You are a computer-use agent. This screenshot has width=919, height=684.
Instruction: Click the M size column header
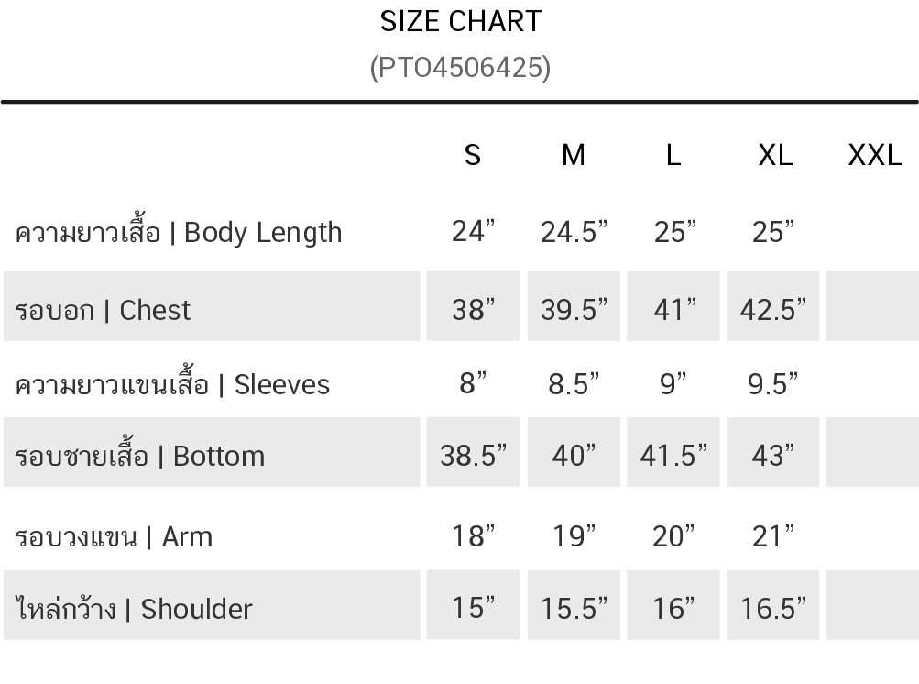pos(574,156)
